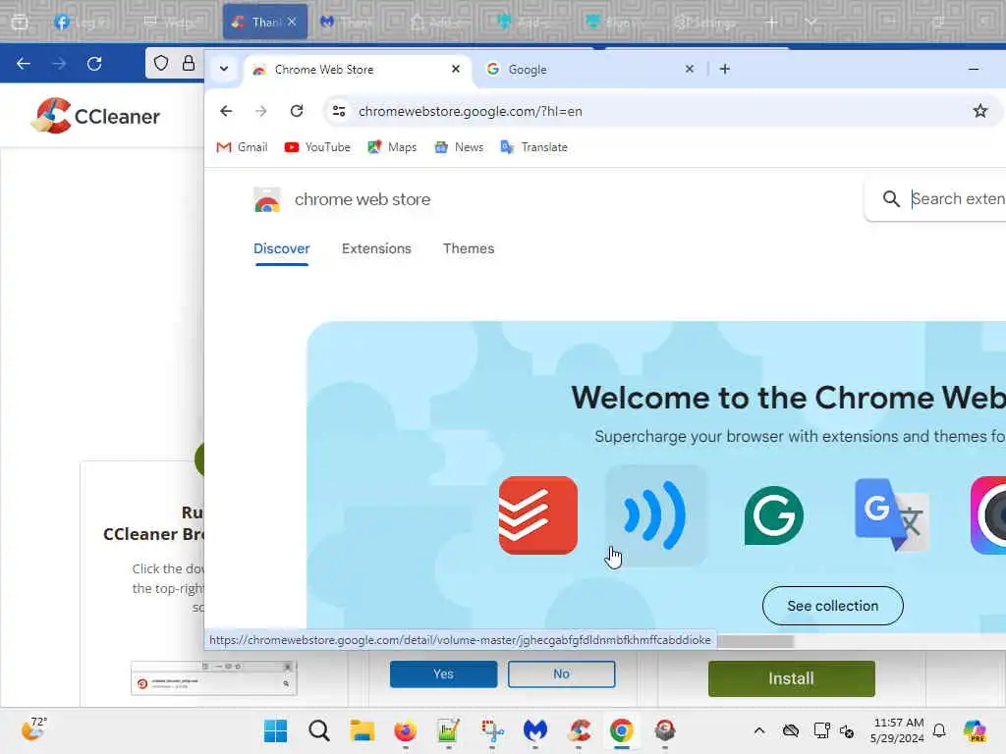Click No in the CCleaner page

click(x=561, y=673)
